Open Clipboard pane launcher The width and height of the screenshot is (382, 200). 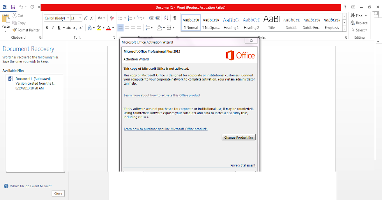[40, 38]
